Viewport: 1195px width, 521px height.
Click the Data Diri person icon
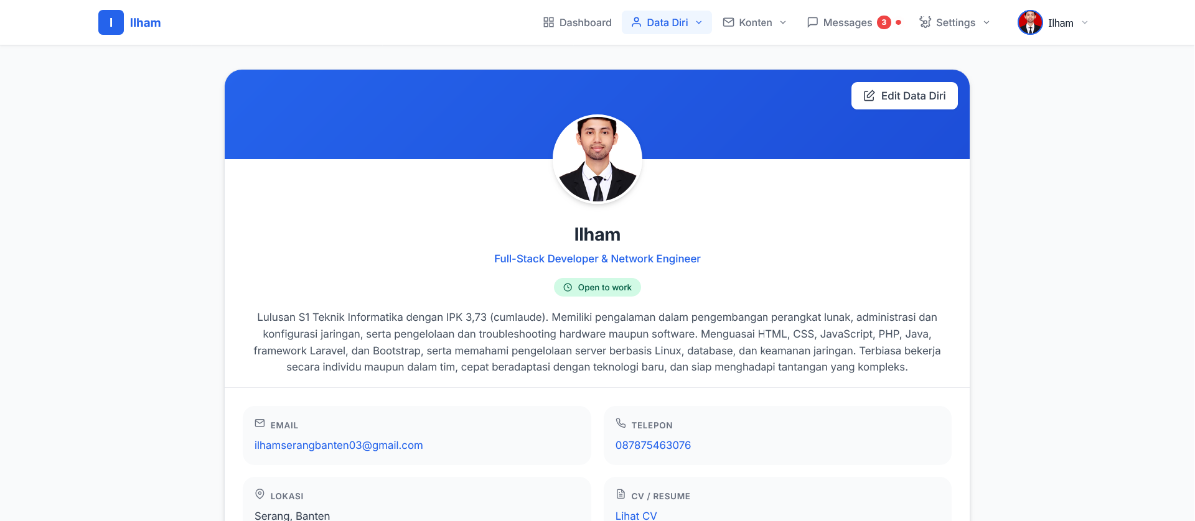(x=636, y=22)
